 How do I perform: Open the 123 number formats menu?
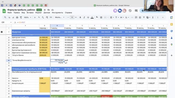(51, 17)
